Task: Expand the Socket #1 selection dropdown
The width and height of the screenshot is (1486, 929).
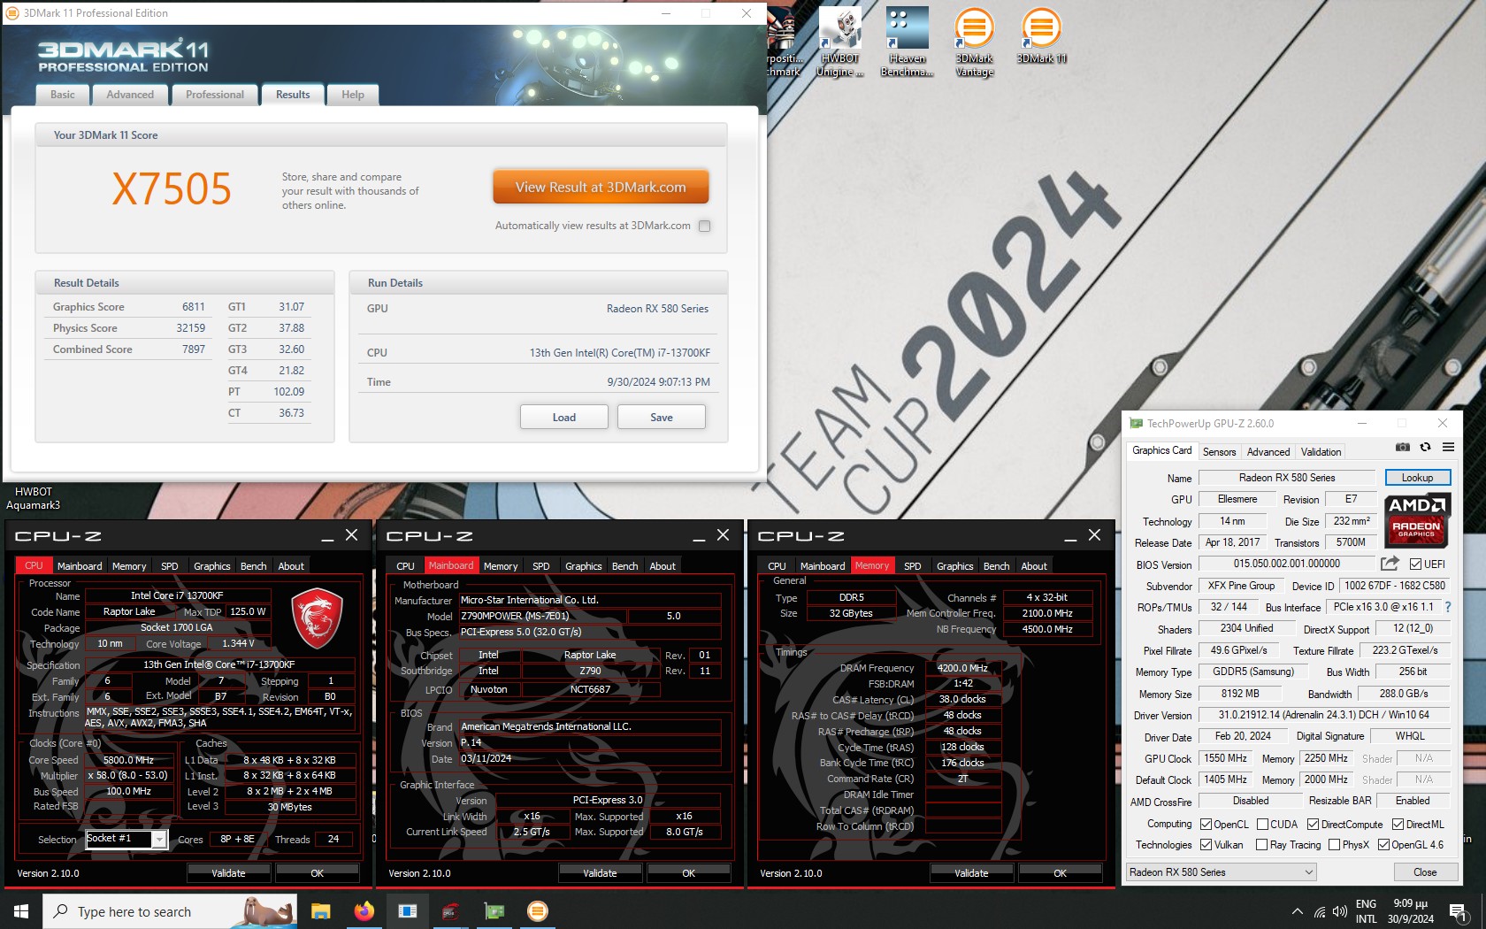Action: [159, 840]
